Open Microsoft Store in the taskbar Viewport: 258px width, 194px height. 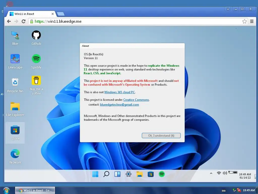coord(151,174)
